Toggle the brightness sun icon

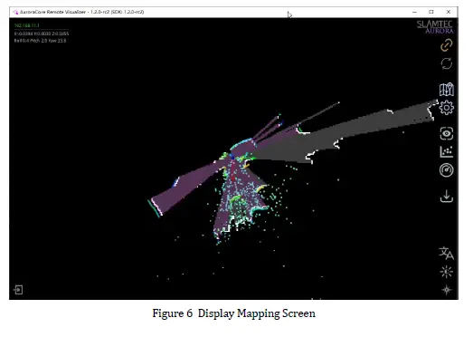click(x=447, y=272)
